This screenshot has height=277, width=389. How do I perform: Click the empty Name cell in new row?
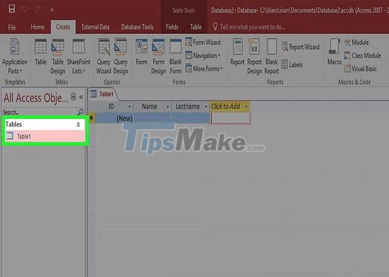(x=152, y=118)
